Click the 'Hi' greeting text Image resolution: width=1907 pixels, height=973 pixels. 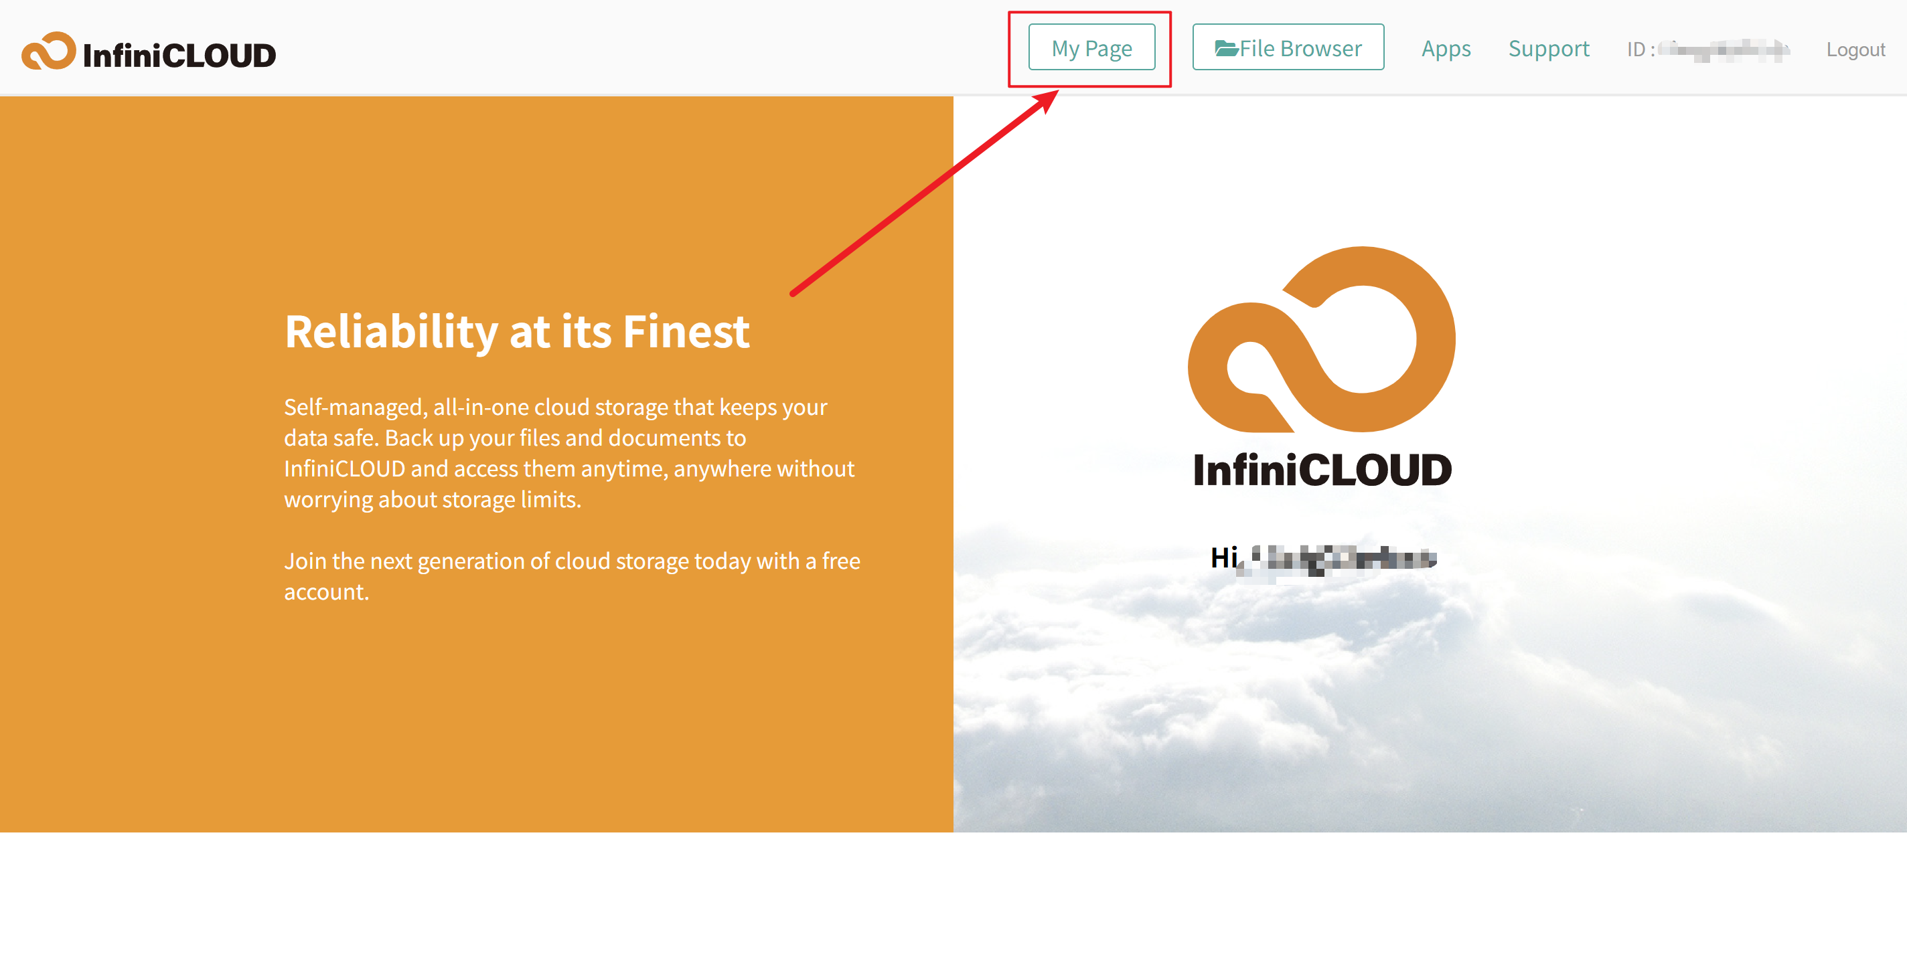tap(1224, 557)
